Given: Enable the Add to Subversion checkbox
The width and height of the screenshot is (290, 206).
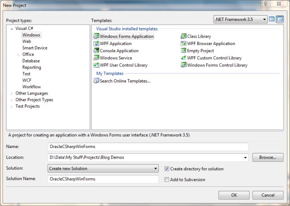Looking at the screenshot, I should tap(167, 179).
